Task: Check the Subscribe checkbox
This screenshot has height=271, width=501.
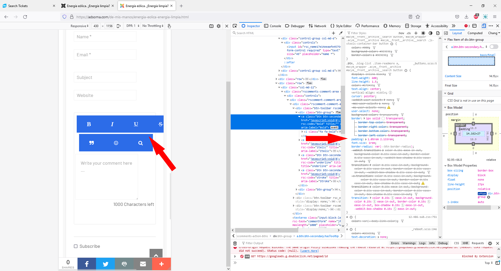Action: click(x=76, y=246)
